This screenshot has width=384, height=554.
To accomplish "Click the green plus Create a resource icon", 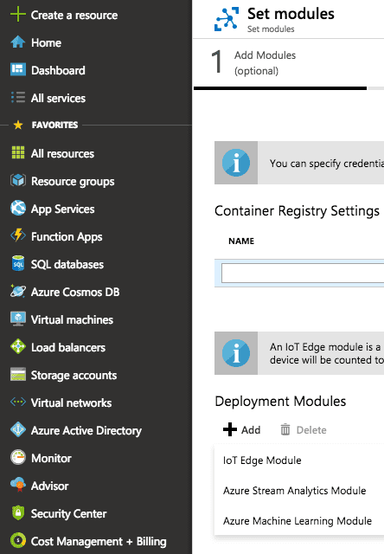I will point(17,15).
